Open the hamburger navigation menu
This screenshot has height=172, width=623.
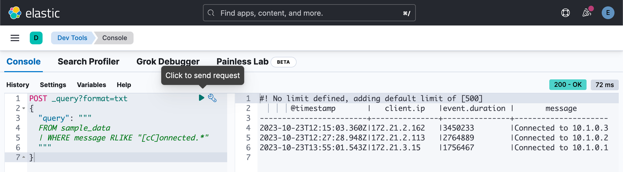(15, 38)
